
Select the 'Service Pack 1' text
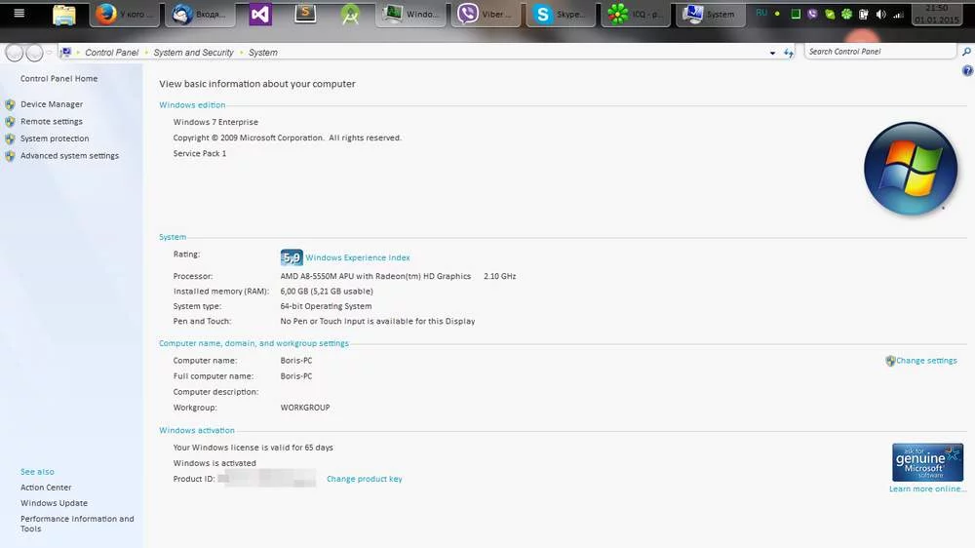(200, 153)
